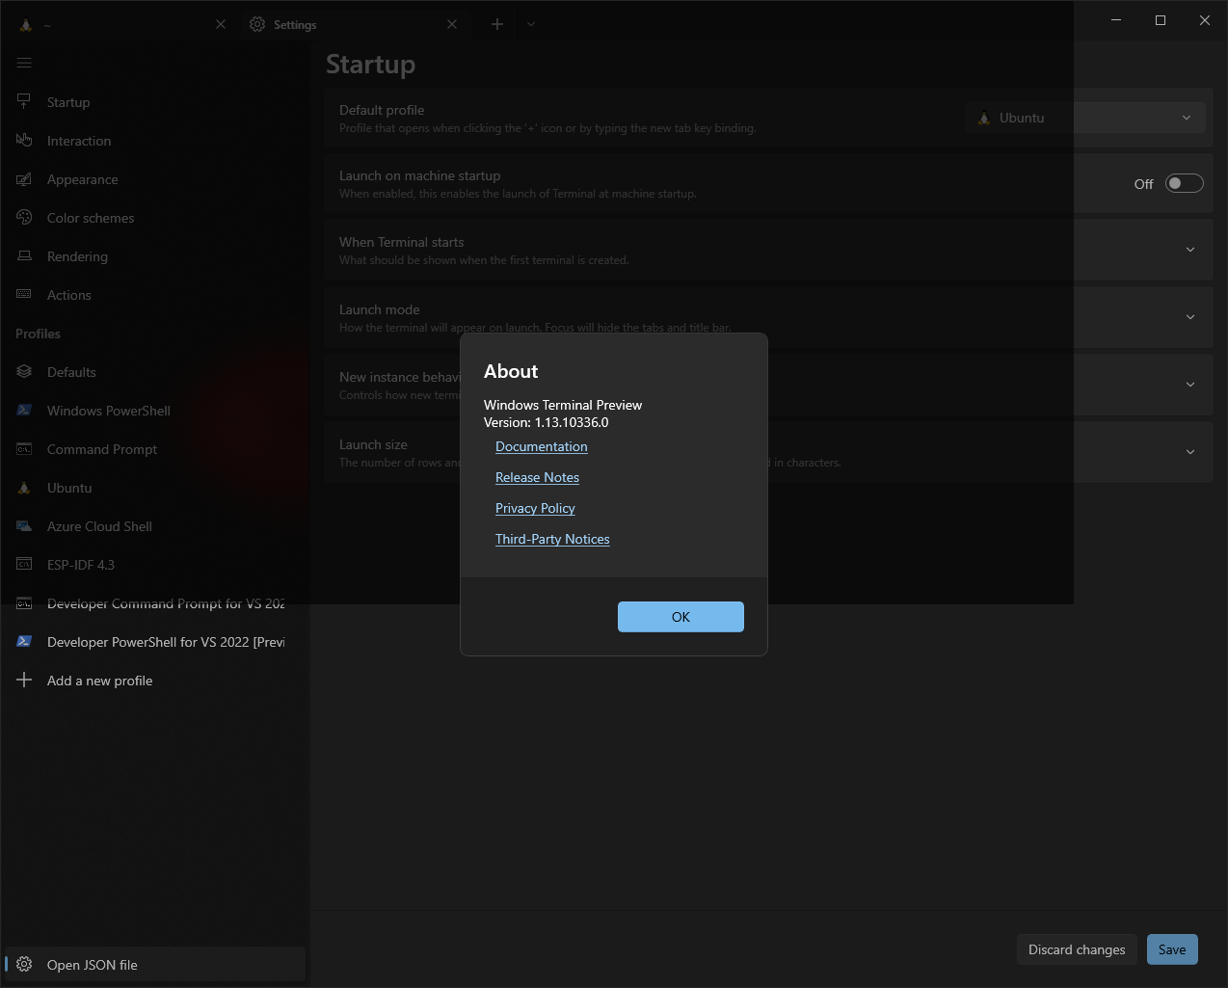Select Appearance in the sidebar
This screenshot has height=988, width=1228.
point(154,179)
